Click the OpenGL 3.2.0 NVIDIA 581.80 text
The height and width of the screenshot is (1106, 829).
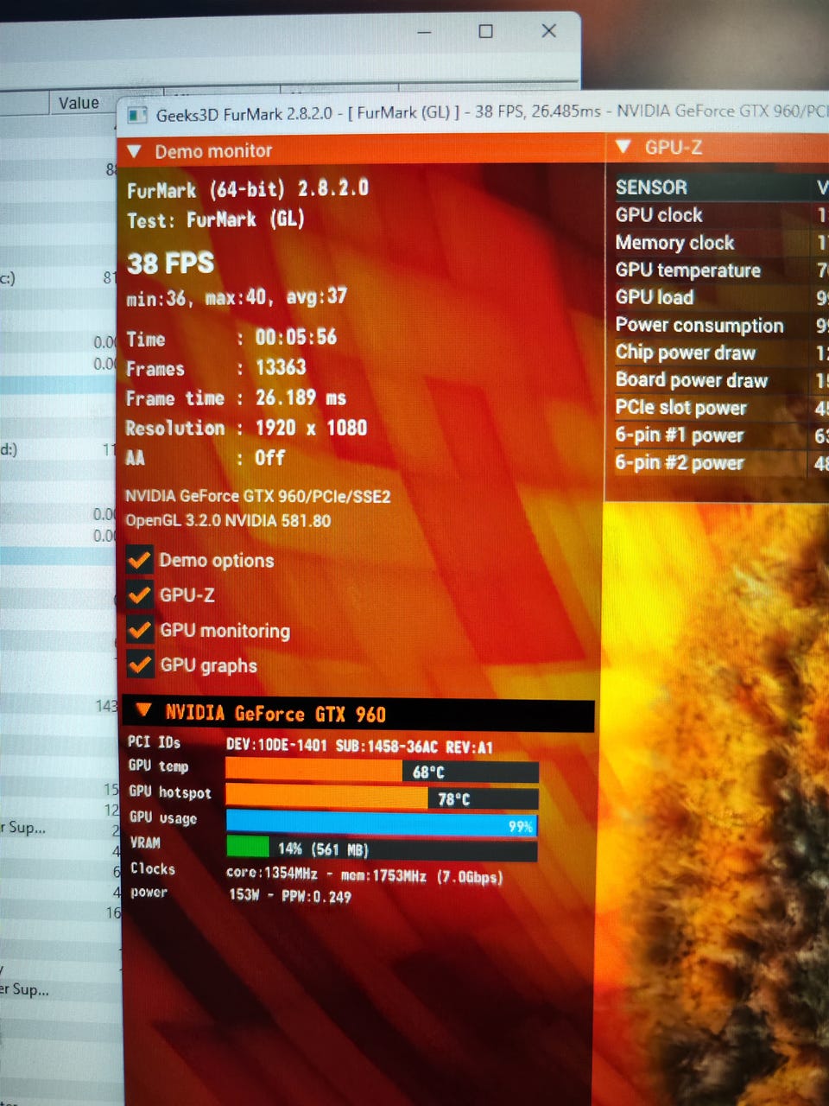pos(228,521)
